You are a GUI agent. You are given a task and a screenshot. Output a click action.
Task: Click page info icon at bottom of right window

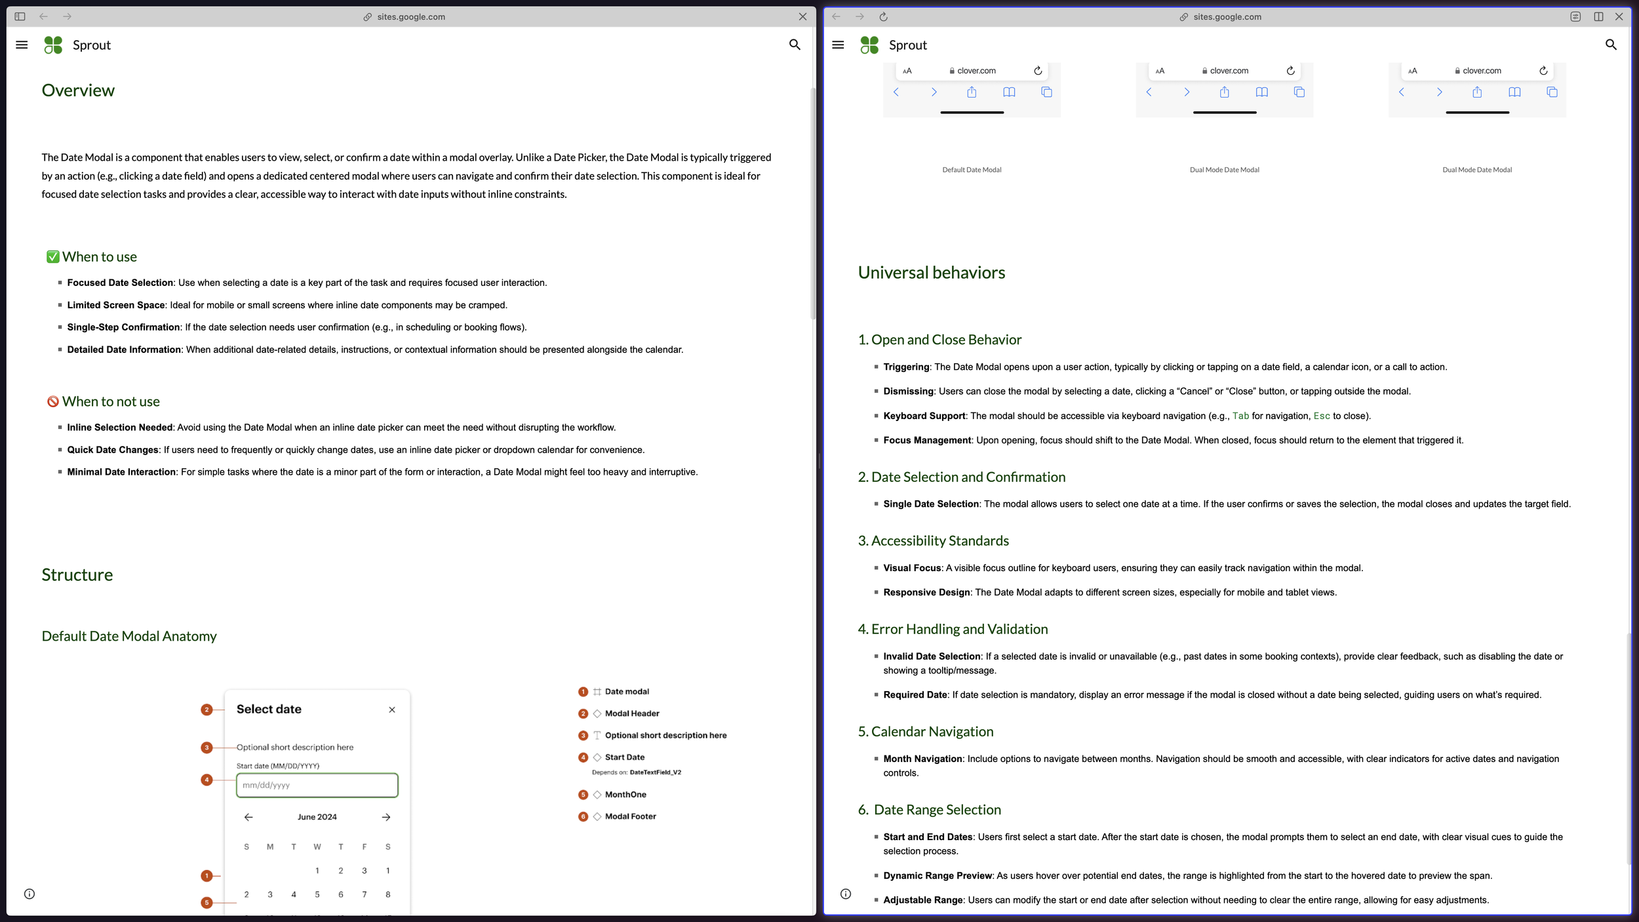[x=846, y=894]
